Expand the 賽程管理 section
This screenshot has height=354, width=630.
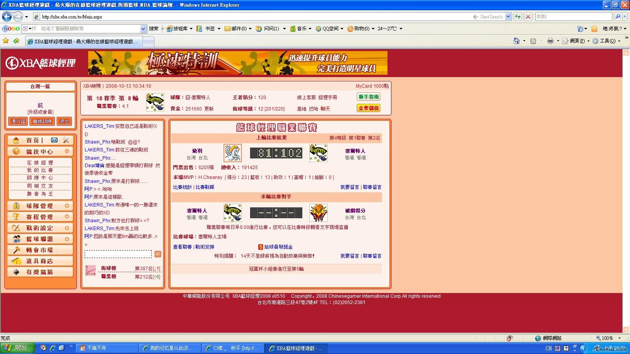(67, 217)
